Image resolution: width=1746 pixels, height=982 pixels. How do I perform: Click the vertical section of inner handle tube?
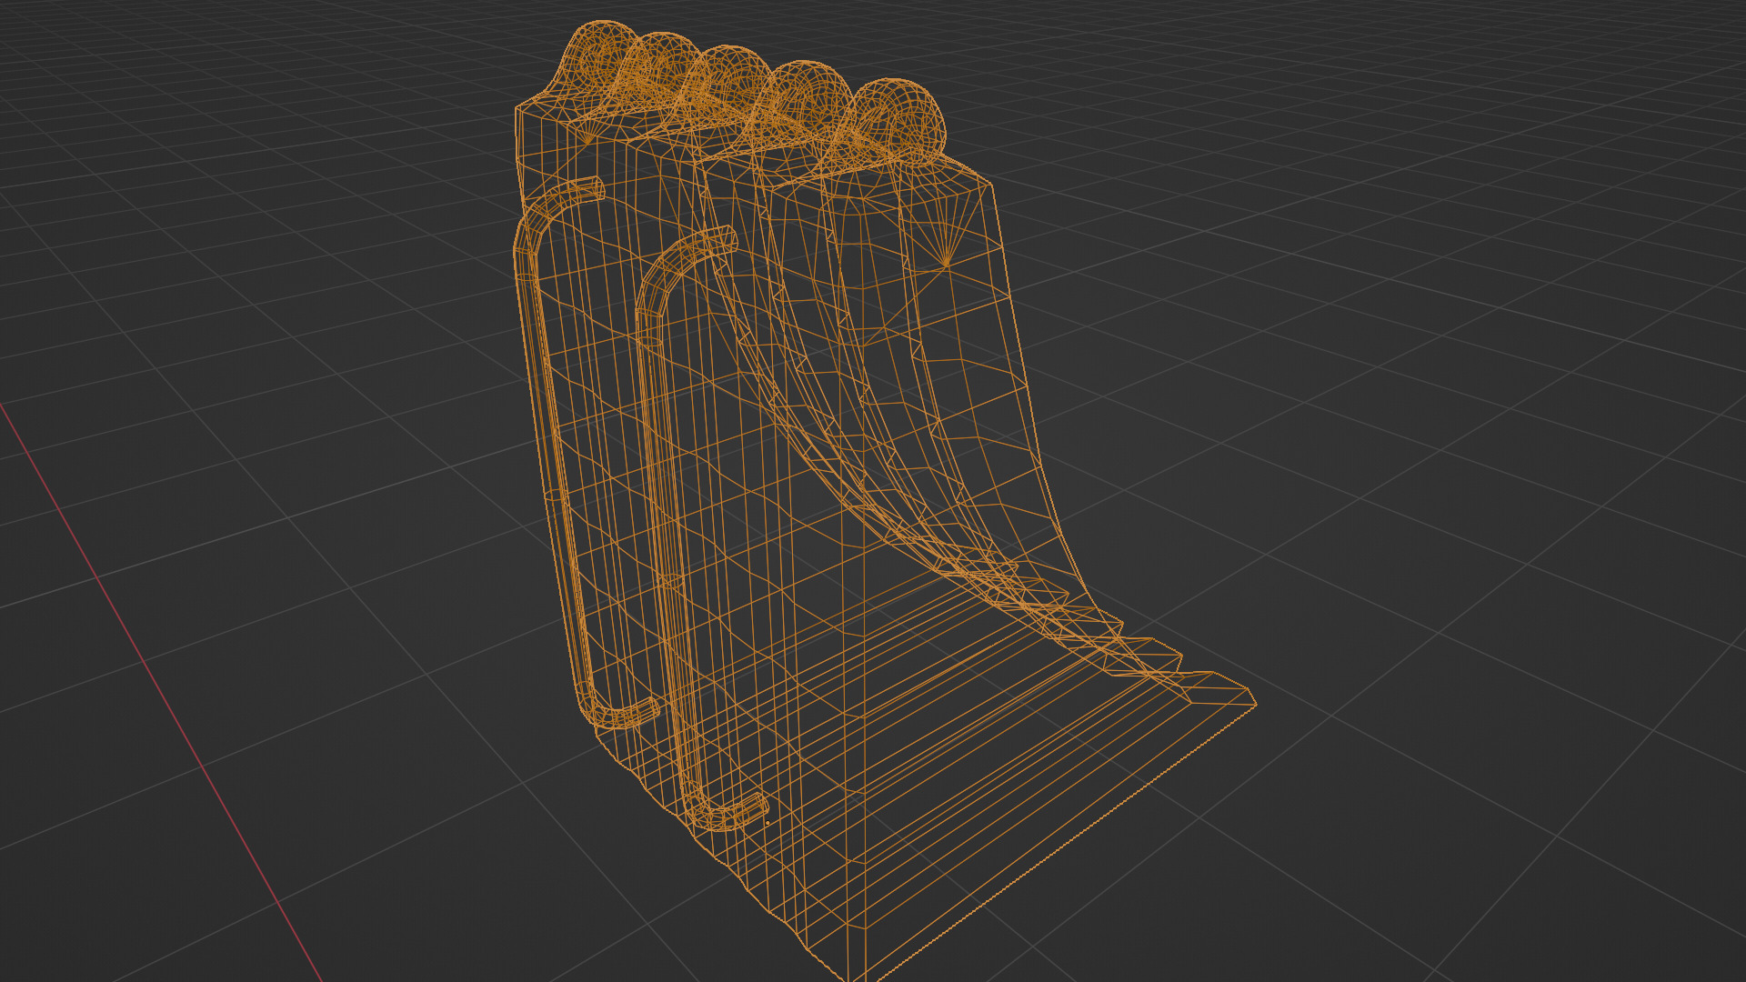point(662,509)
